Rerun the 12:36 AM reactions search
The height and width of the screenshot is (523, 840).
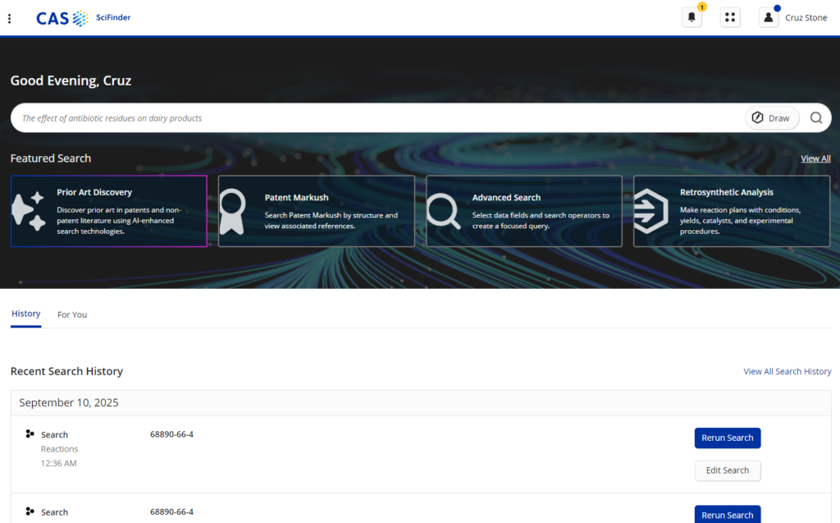727,438
